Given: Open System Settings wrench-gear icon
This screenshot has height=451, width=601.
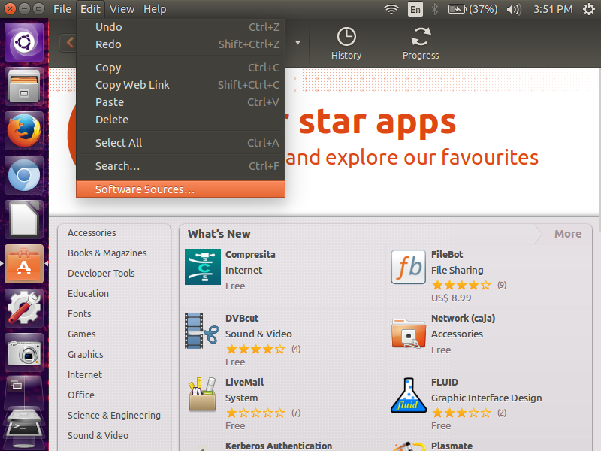Looking at the screenshot, I should 24,308.
